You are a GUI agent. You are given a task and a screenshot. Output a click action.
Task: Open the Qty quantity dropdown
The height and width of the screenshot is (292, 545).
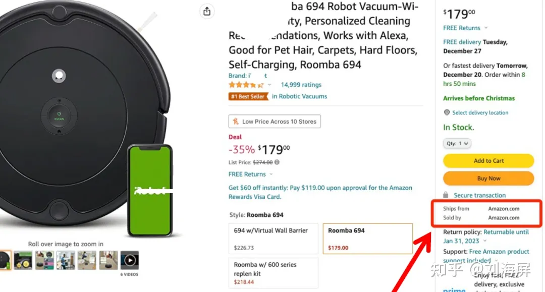(x=457, y=144)
